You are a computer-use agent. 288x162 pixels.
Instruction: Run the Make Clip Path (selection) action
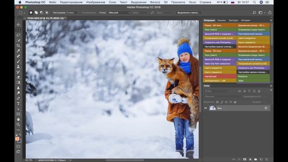point(220,63)
